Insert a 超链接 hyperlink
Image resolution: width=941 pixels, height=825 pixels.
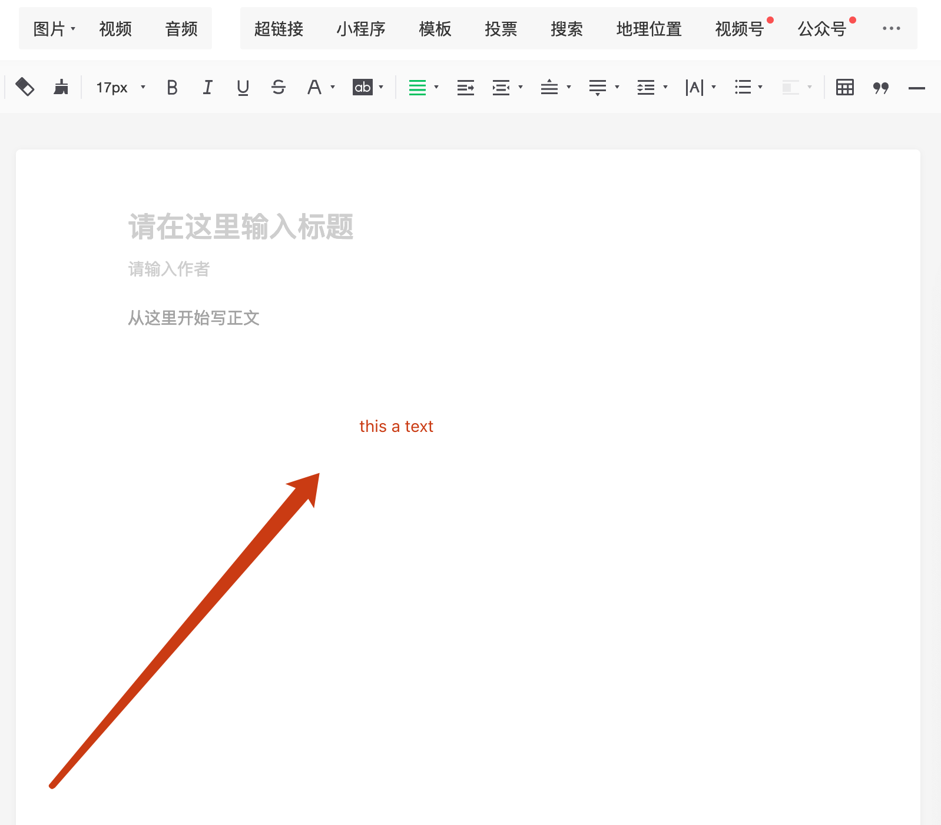[279, 28]
